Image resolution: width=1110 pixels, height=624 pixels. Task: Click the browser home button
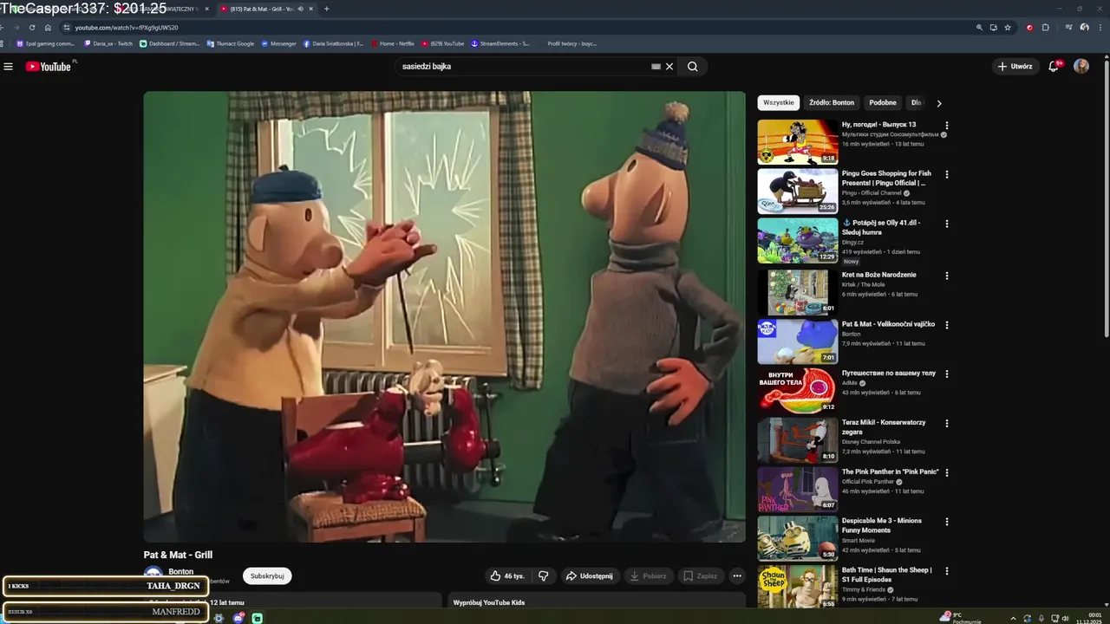click(48, 27)
